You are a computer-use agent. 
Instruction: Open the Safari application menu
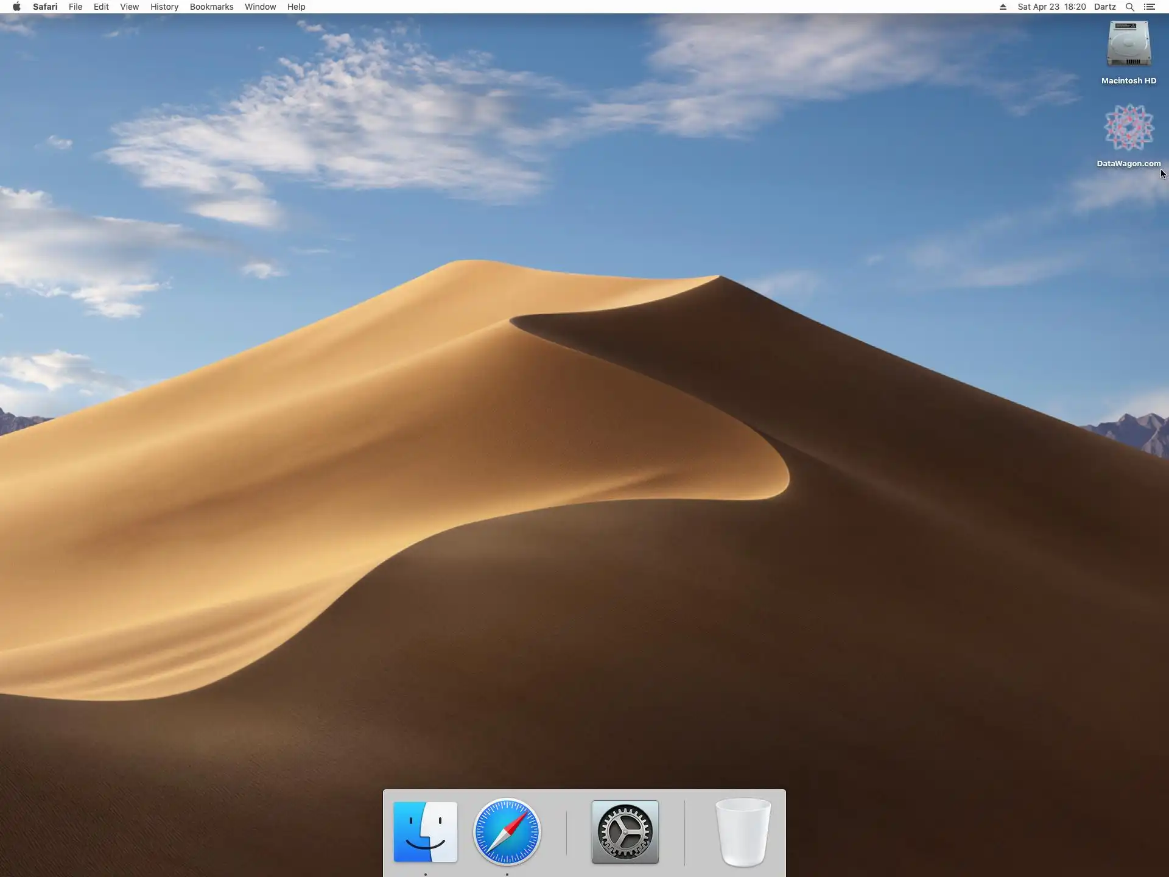(45, 7)
